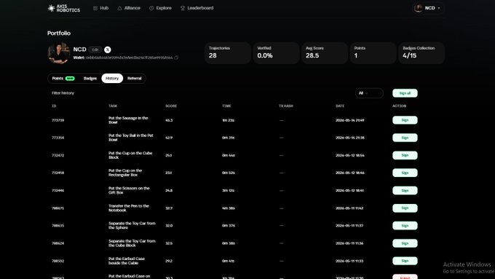Sign the Transfer the Pen to Notebook entry
The width and height of the screenshot is (495, 279).
pos(405,208)
